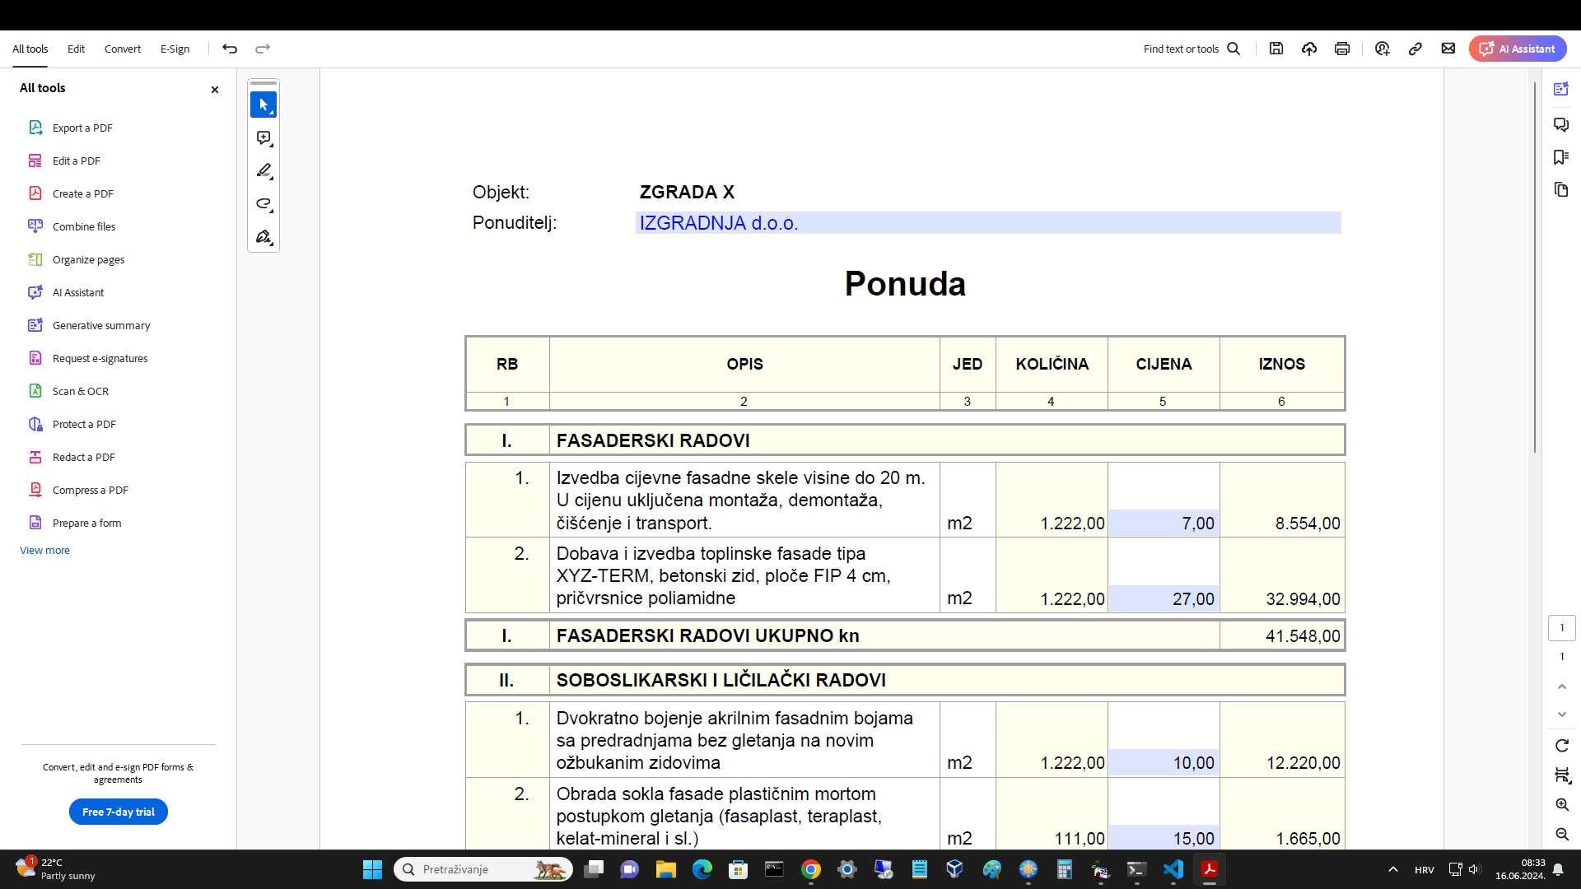Viewport: 1581px width, 889px height.
Task: Open Organize pages tool
Action: [88, 259]
